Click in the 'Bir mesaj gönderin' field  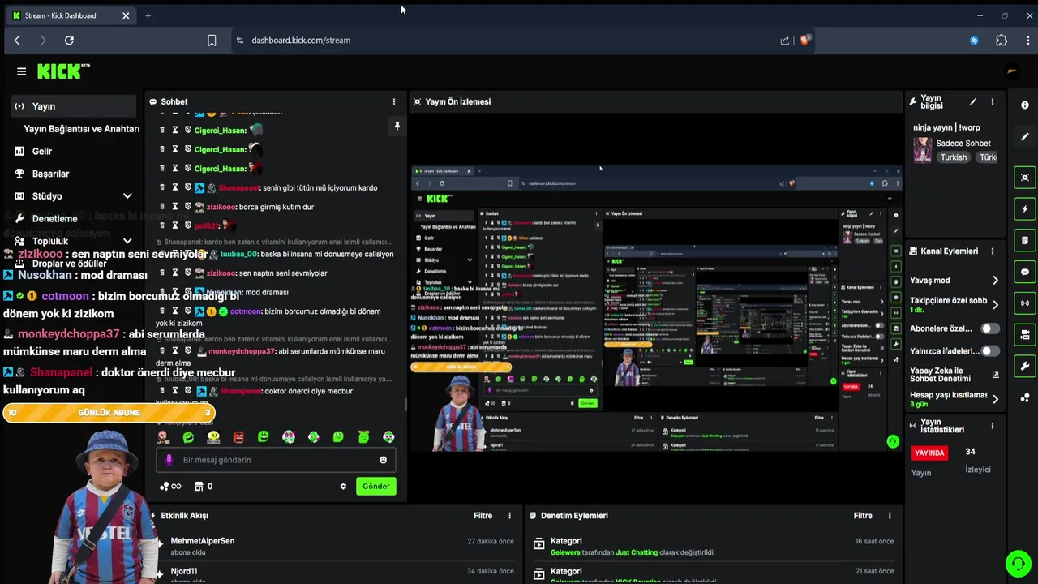276,460
